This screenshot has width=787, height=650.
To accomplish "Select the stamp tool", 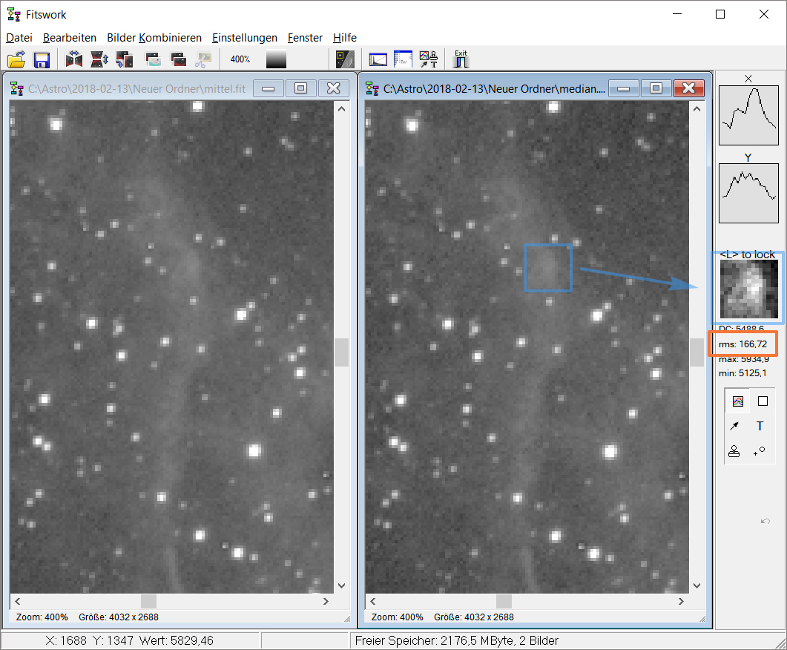I will 734,450.
